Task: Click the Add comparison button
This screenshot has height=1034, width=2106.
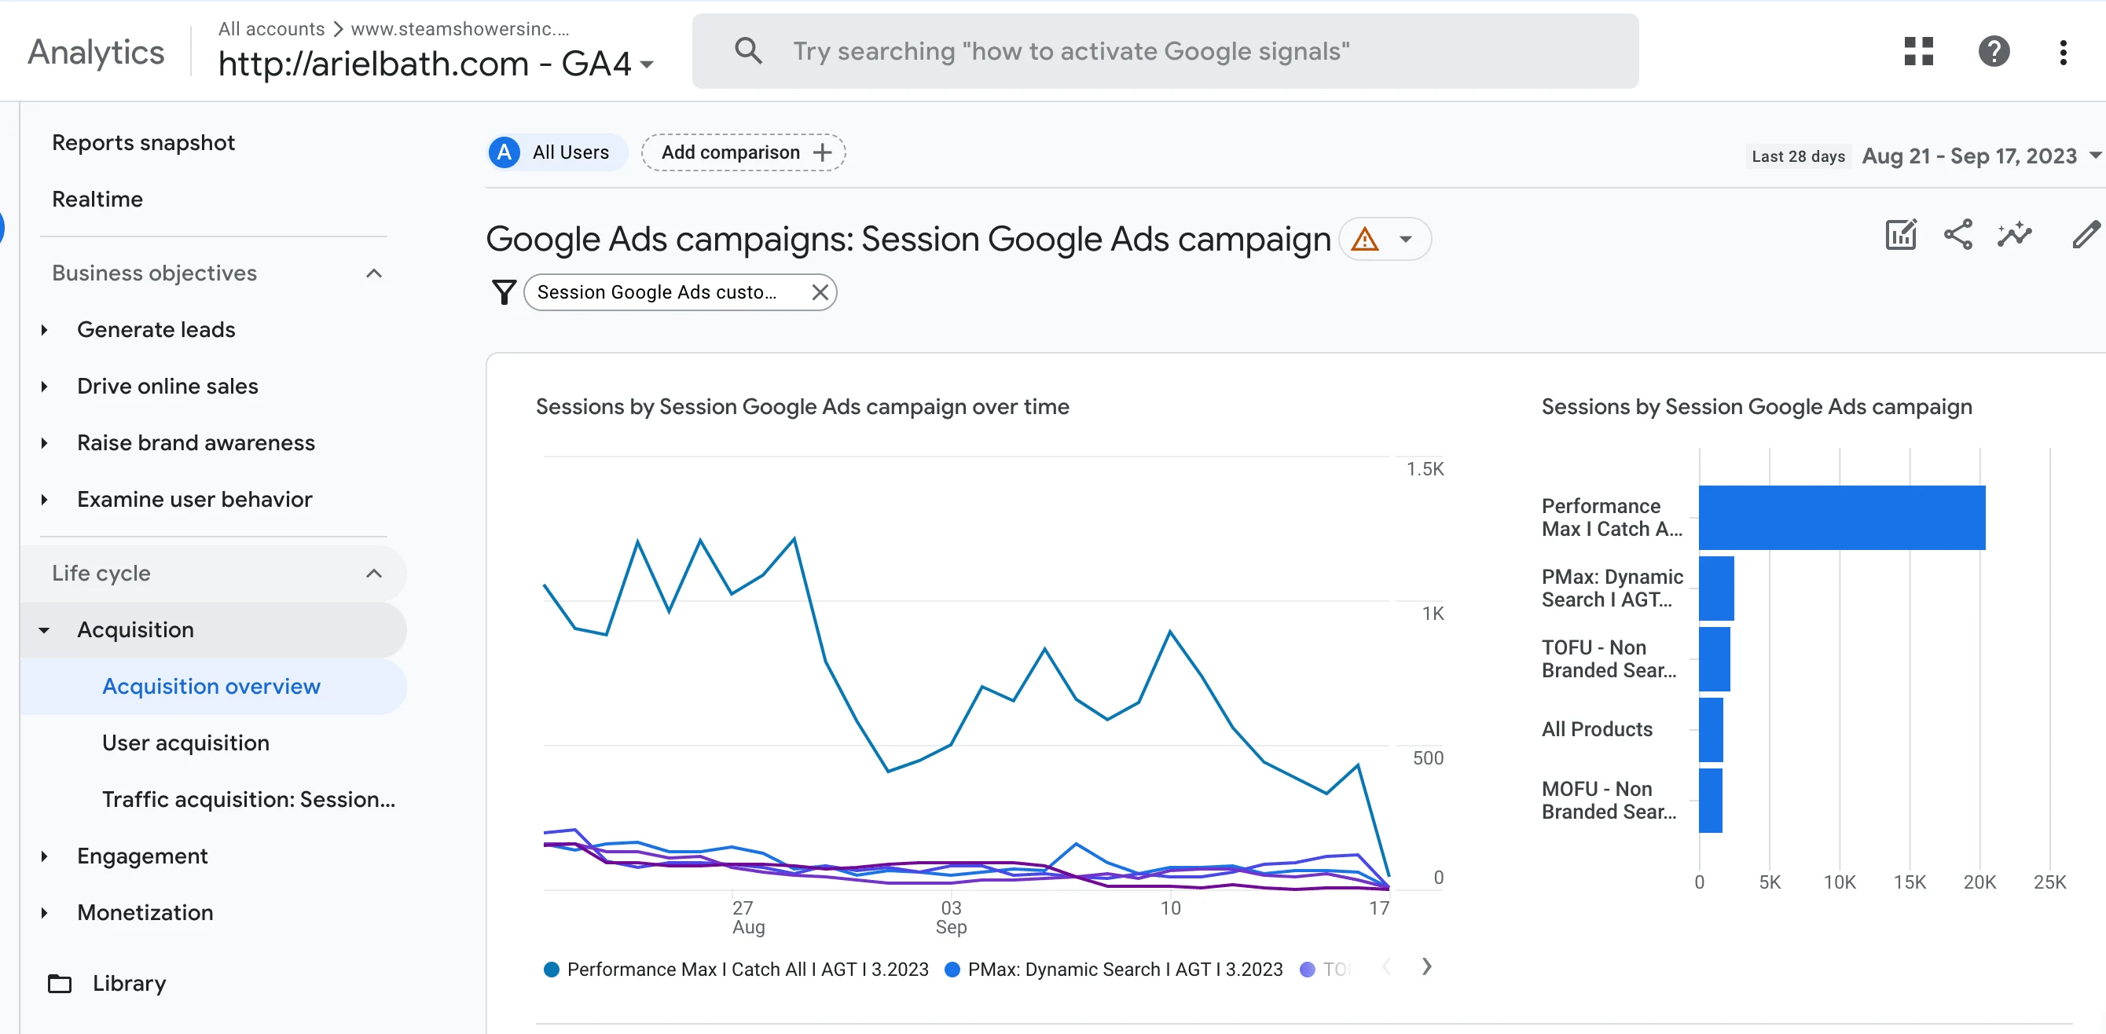Action: coord(743,153)
